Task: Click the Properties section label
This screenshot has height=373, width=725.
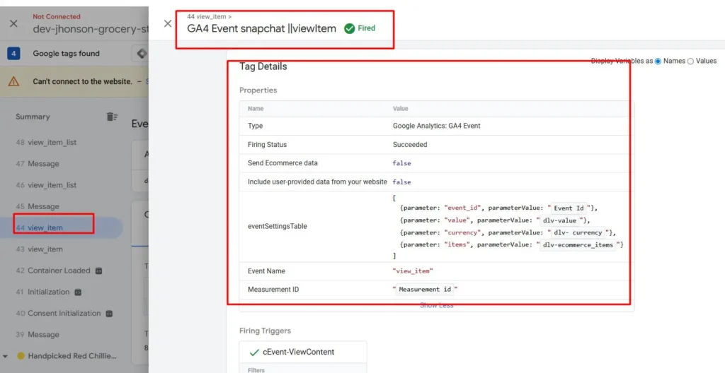Action: coord(258,90)
